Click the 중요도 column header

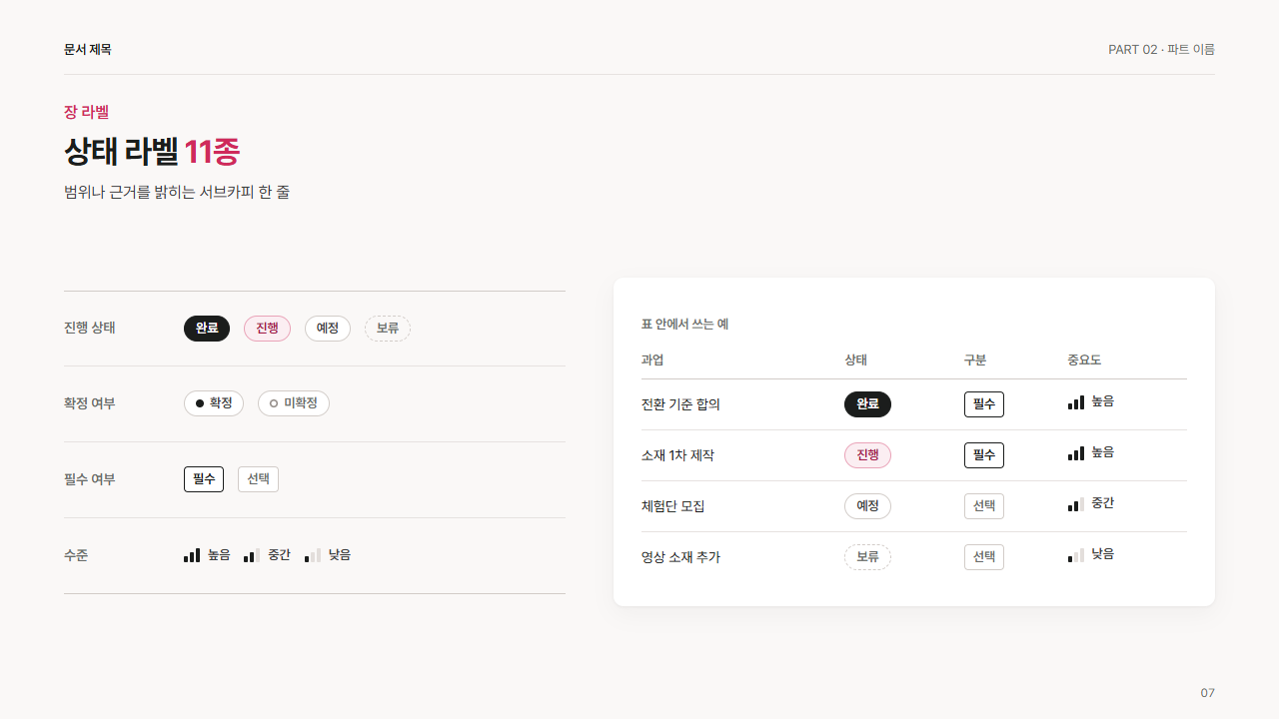1084,359
